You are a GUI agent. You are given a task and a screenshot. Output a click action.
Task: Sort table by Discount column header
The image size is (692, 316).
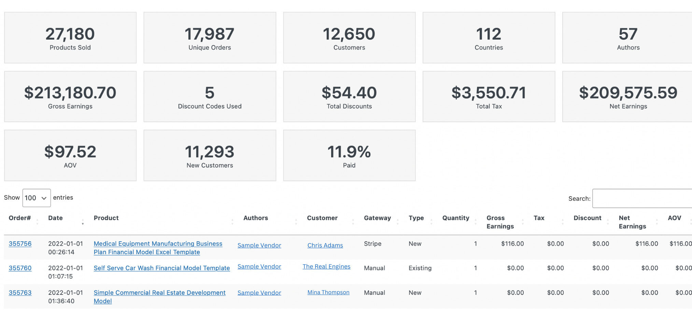point(588,218)
